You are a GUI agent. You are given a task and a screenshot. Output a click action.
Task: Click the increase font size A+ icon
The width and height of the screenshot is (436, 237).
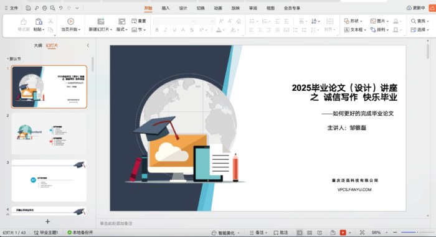coord(221,21)
